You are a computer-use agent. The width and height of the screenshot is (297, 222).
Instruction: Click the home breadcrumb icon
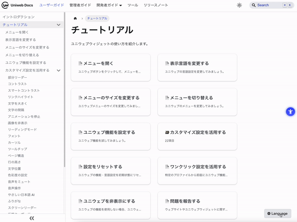pyautogui.click(x=75, y=18)
